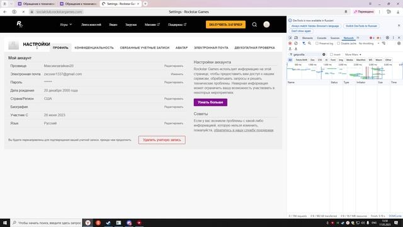Sort requests by the Name column header
Viewport: 403px width, 227px height.
pos(308,83)
